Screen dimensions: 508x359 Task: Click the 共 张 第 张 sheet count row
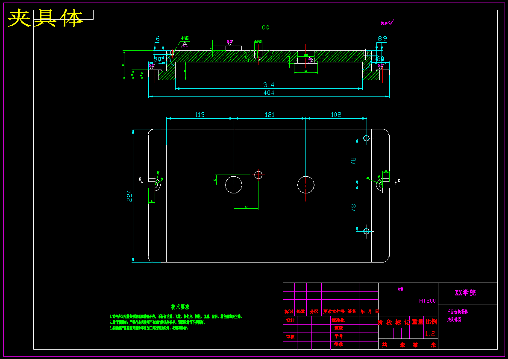(x=408, y=345)
